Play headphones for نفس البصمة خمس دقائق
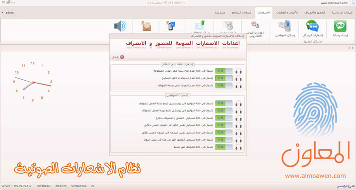Screen dimensions: 356x190 click(238, 133)
